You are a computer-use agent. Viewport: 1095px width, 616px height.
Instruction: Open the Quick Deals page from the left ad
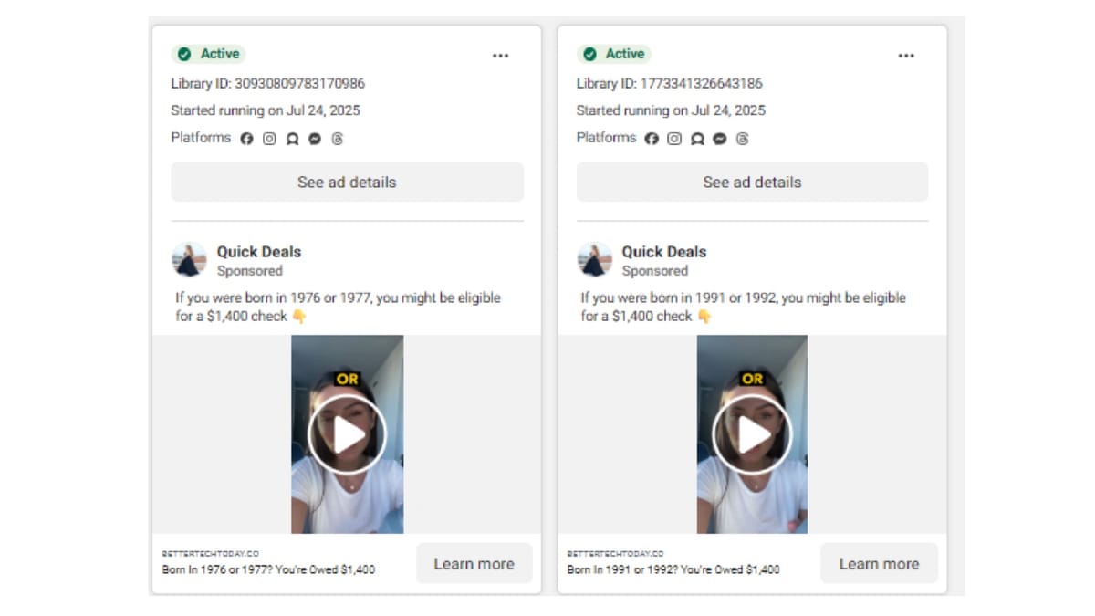click(x=257, y=251)
